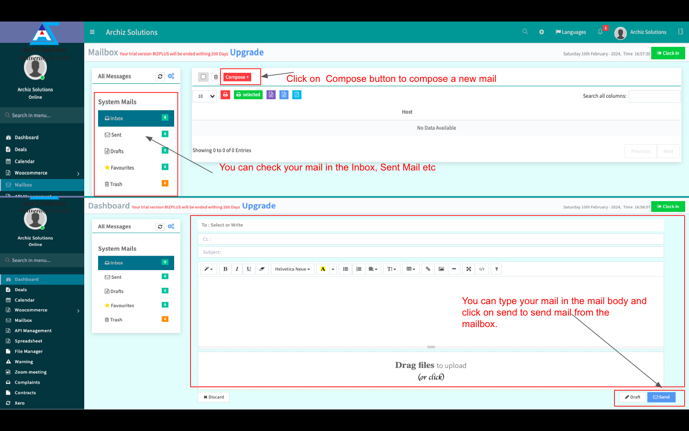
Task: Open the notifications bell icon
Action: point(600,32)
